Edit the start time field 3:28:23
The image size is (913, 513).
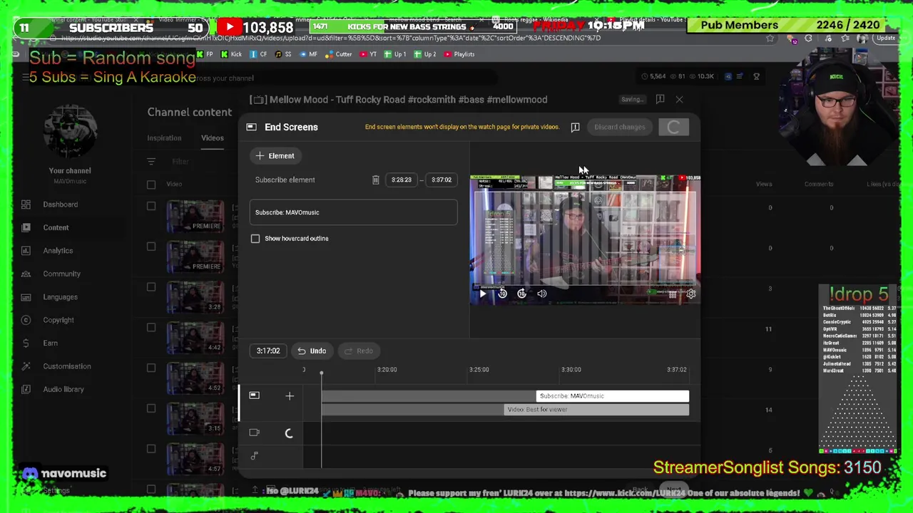tap(401, 180)
